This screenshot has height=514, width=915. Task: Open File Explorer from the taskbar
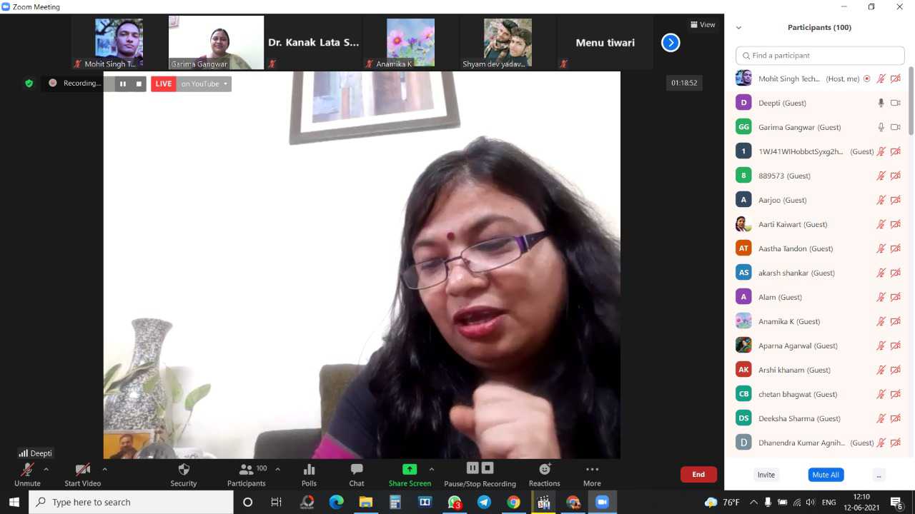pos(366,502)
